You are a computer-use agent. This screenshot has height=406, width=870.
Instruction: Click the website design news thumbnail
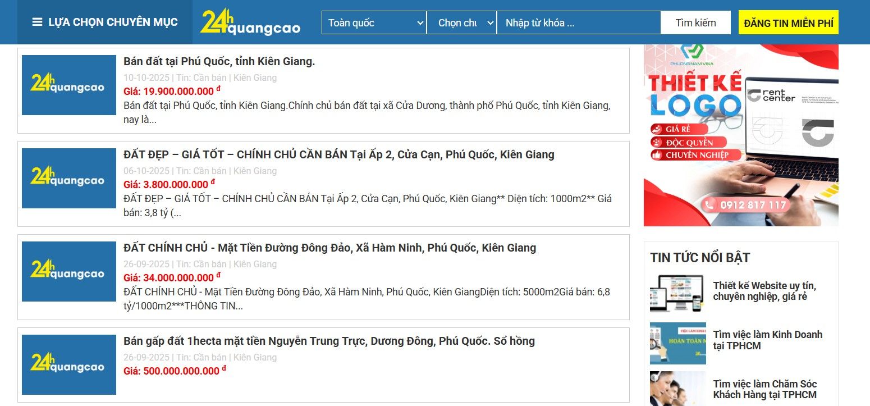coord(676,293)
